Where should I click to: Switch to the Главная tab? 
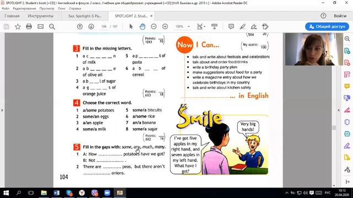pos(12,16)
